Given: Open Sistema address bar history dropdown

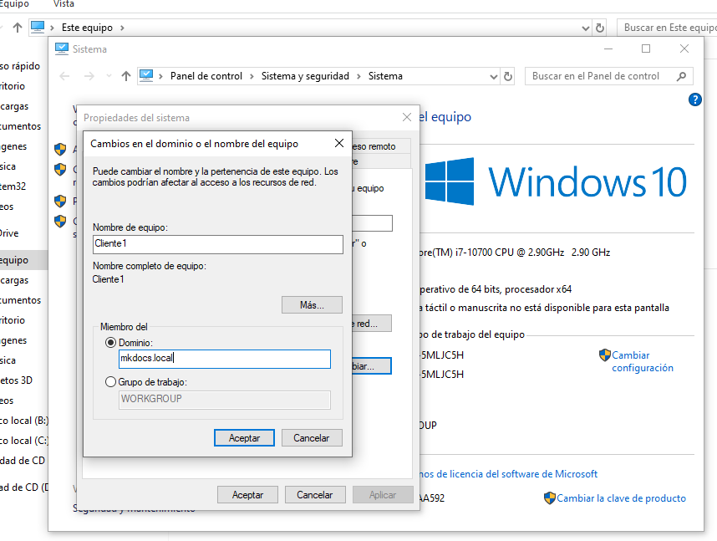Looking at the screenshot, I should pos(491,76).
